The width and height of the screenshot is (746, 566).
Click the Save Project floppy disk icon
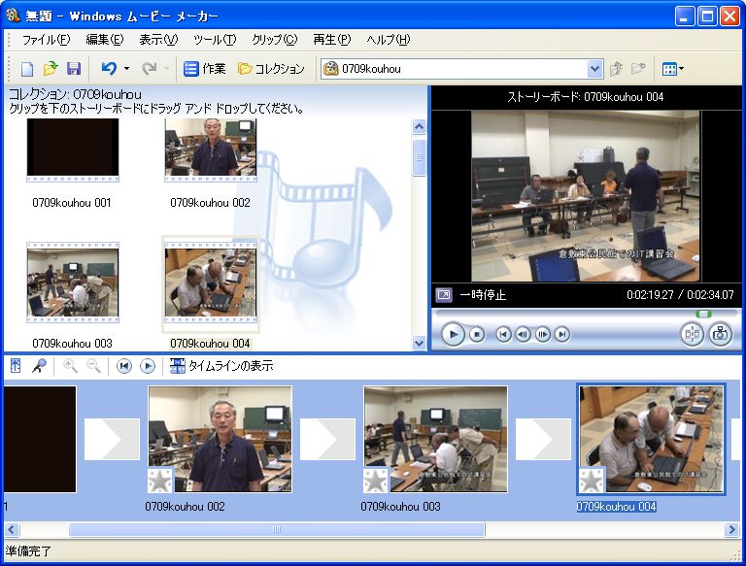tap(74, 69)
